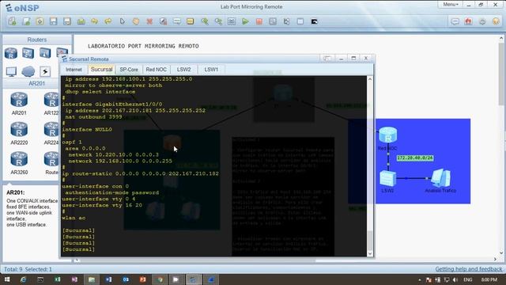Open the Huawei website home icon
506x285 pixels.
469,21
